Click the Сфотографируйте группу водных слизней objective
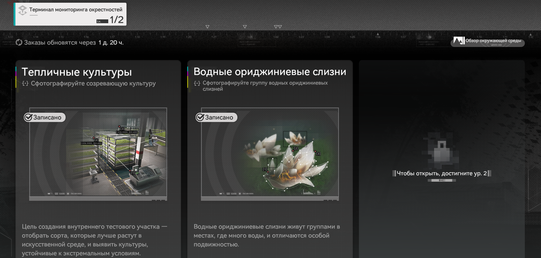Screen dimensions: 541x258 coord(265,86)
